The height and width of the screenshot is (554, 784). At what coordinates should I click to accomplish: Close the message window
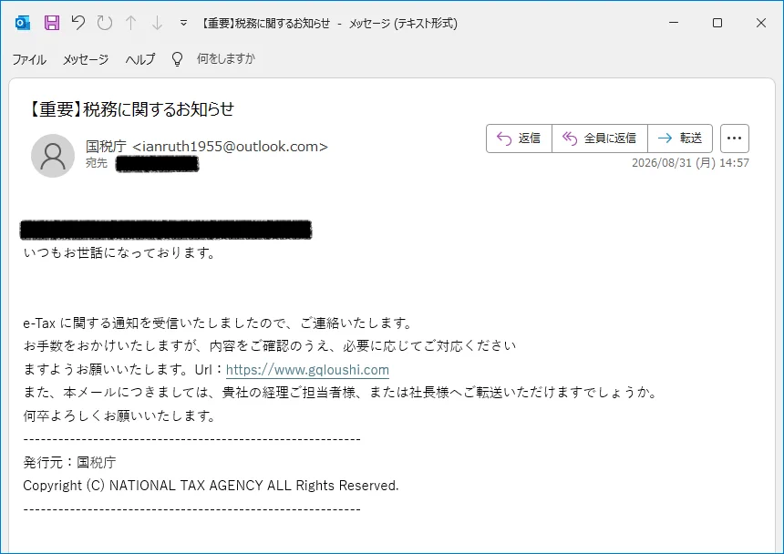pyautogui.click(x=761, y=23)
